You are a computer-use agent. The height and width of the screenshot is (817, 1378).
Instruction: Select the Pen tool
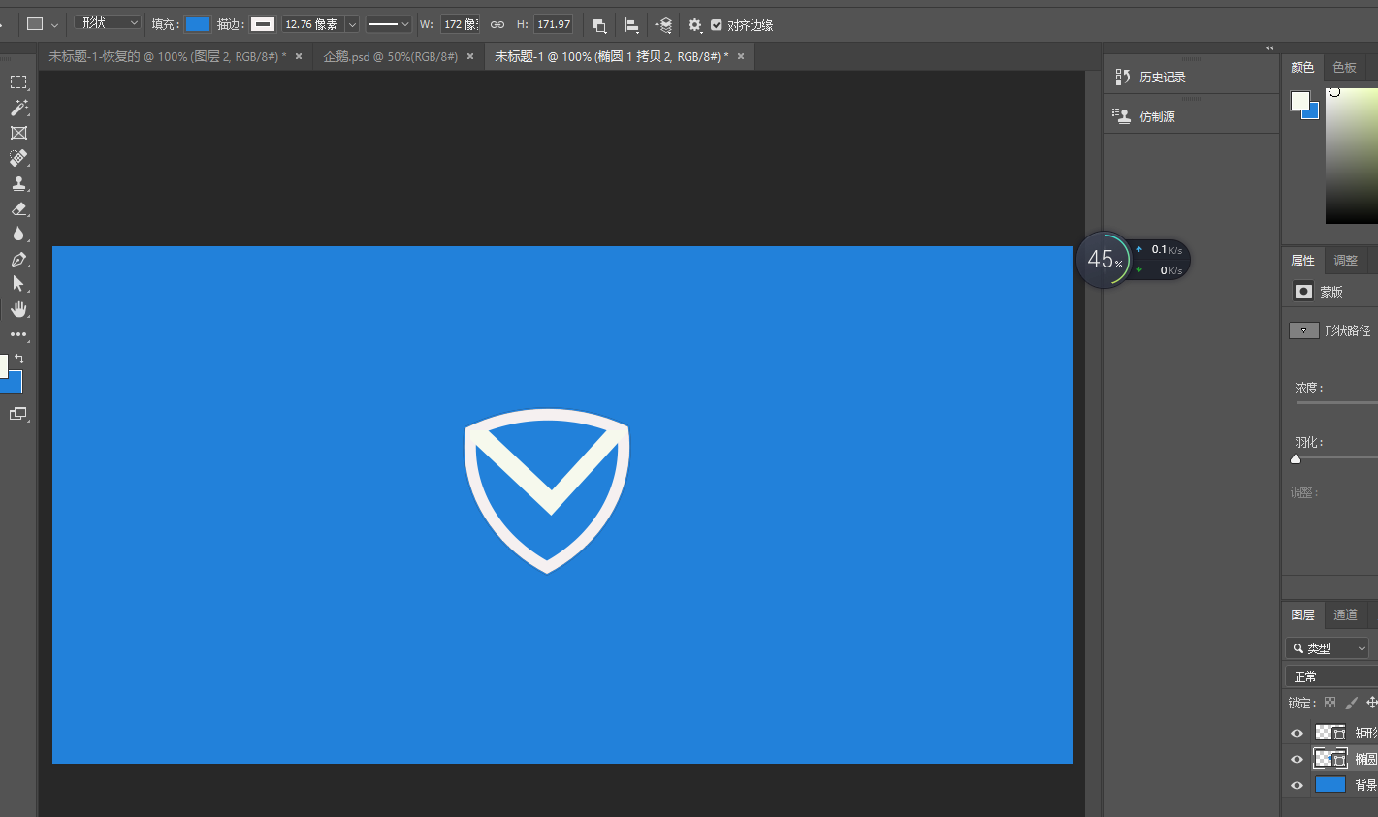click(x=18, y=259)
